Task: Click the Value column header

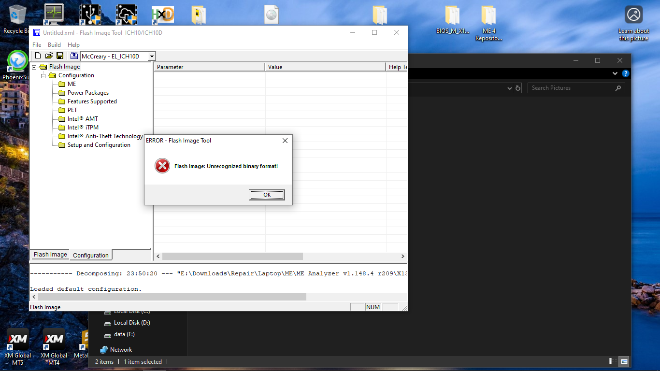Action: click(326, 67)
